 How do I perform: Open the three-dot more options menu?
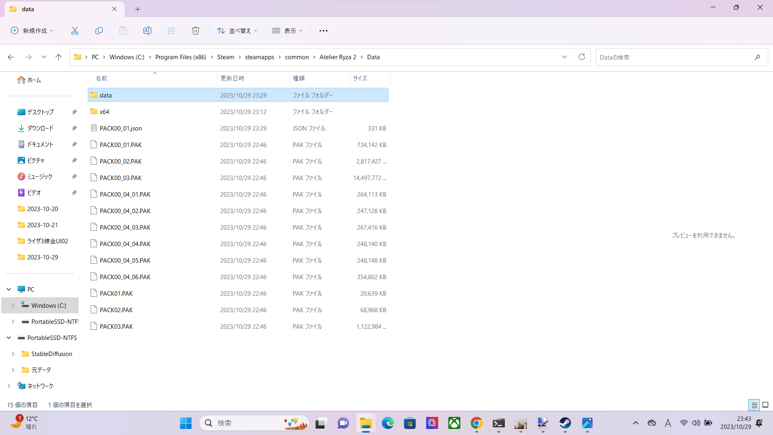[x=323, y=31]
